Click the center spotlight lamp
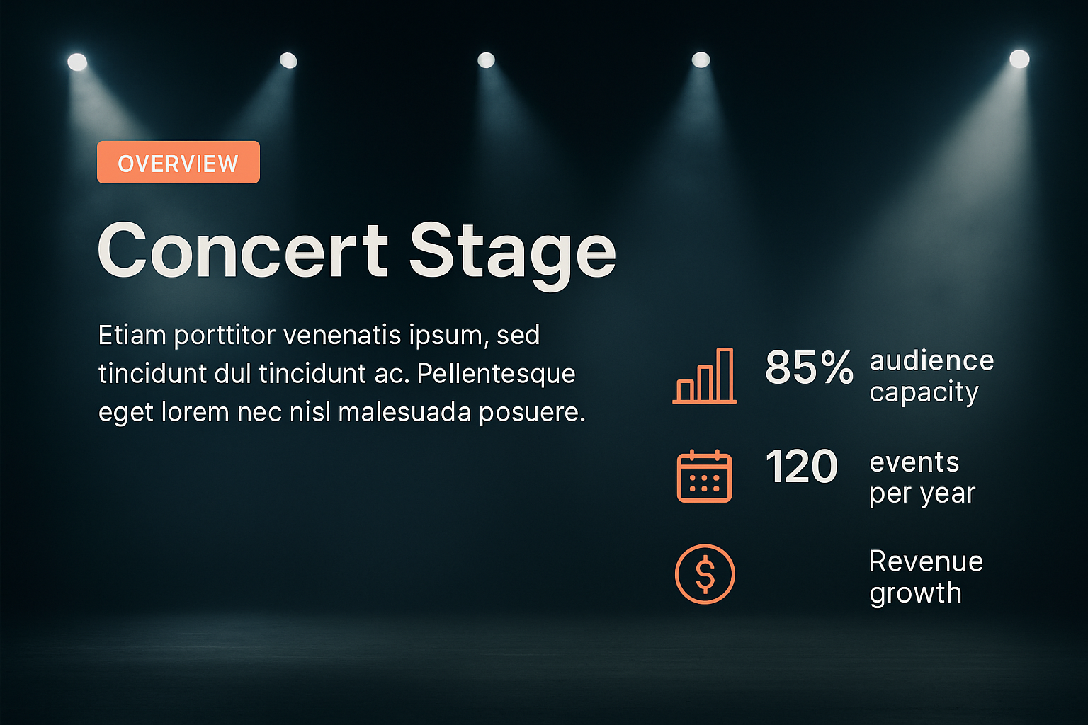 tap(486, 60)
